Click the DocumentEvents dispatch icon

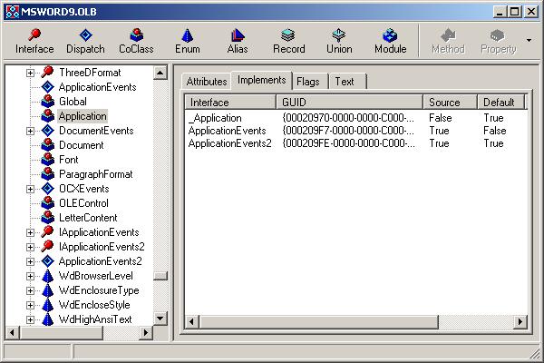point(47,131)
